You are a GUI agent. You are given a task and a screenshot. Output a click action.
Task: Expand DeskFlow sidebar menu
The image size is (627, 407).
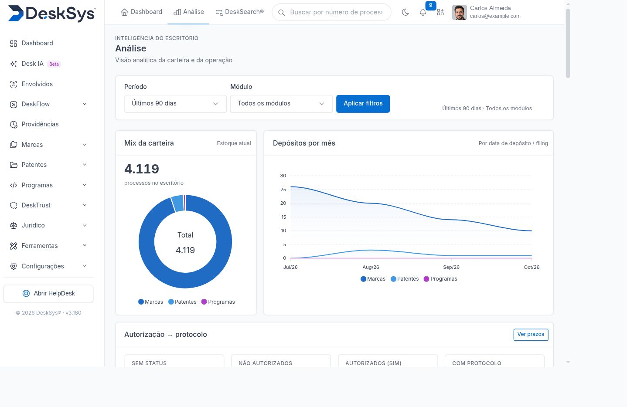coord(48,104)
